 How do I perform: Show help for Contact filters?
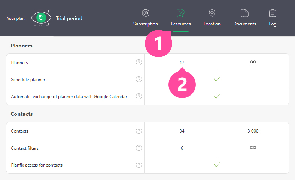point(139,148)
